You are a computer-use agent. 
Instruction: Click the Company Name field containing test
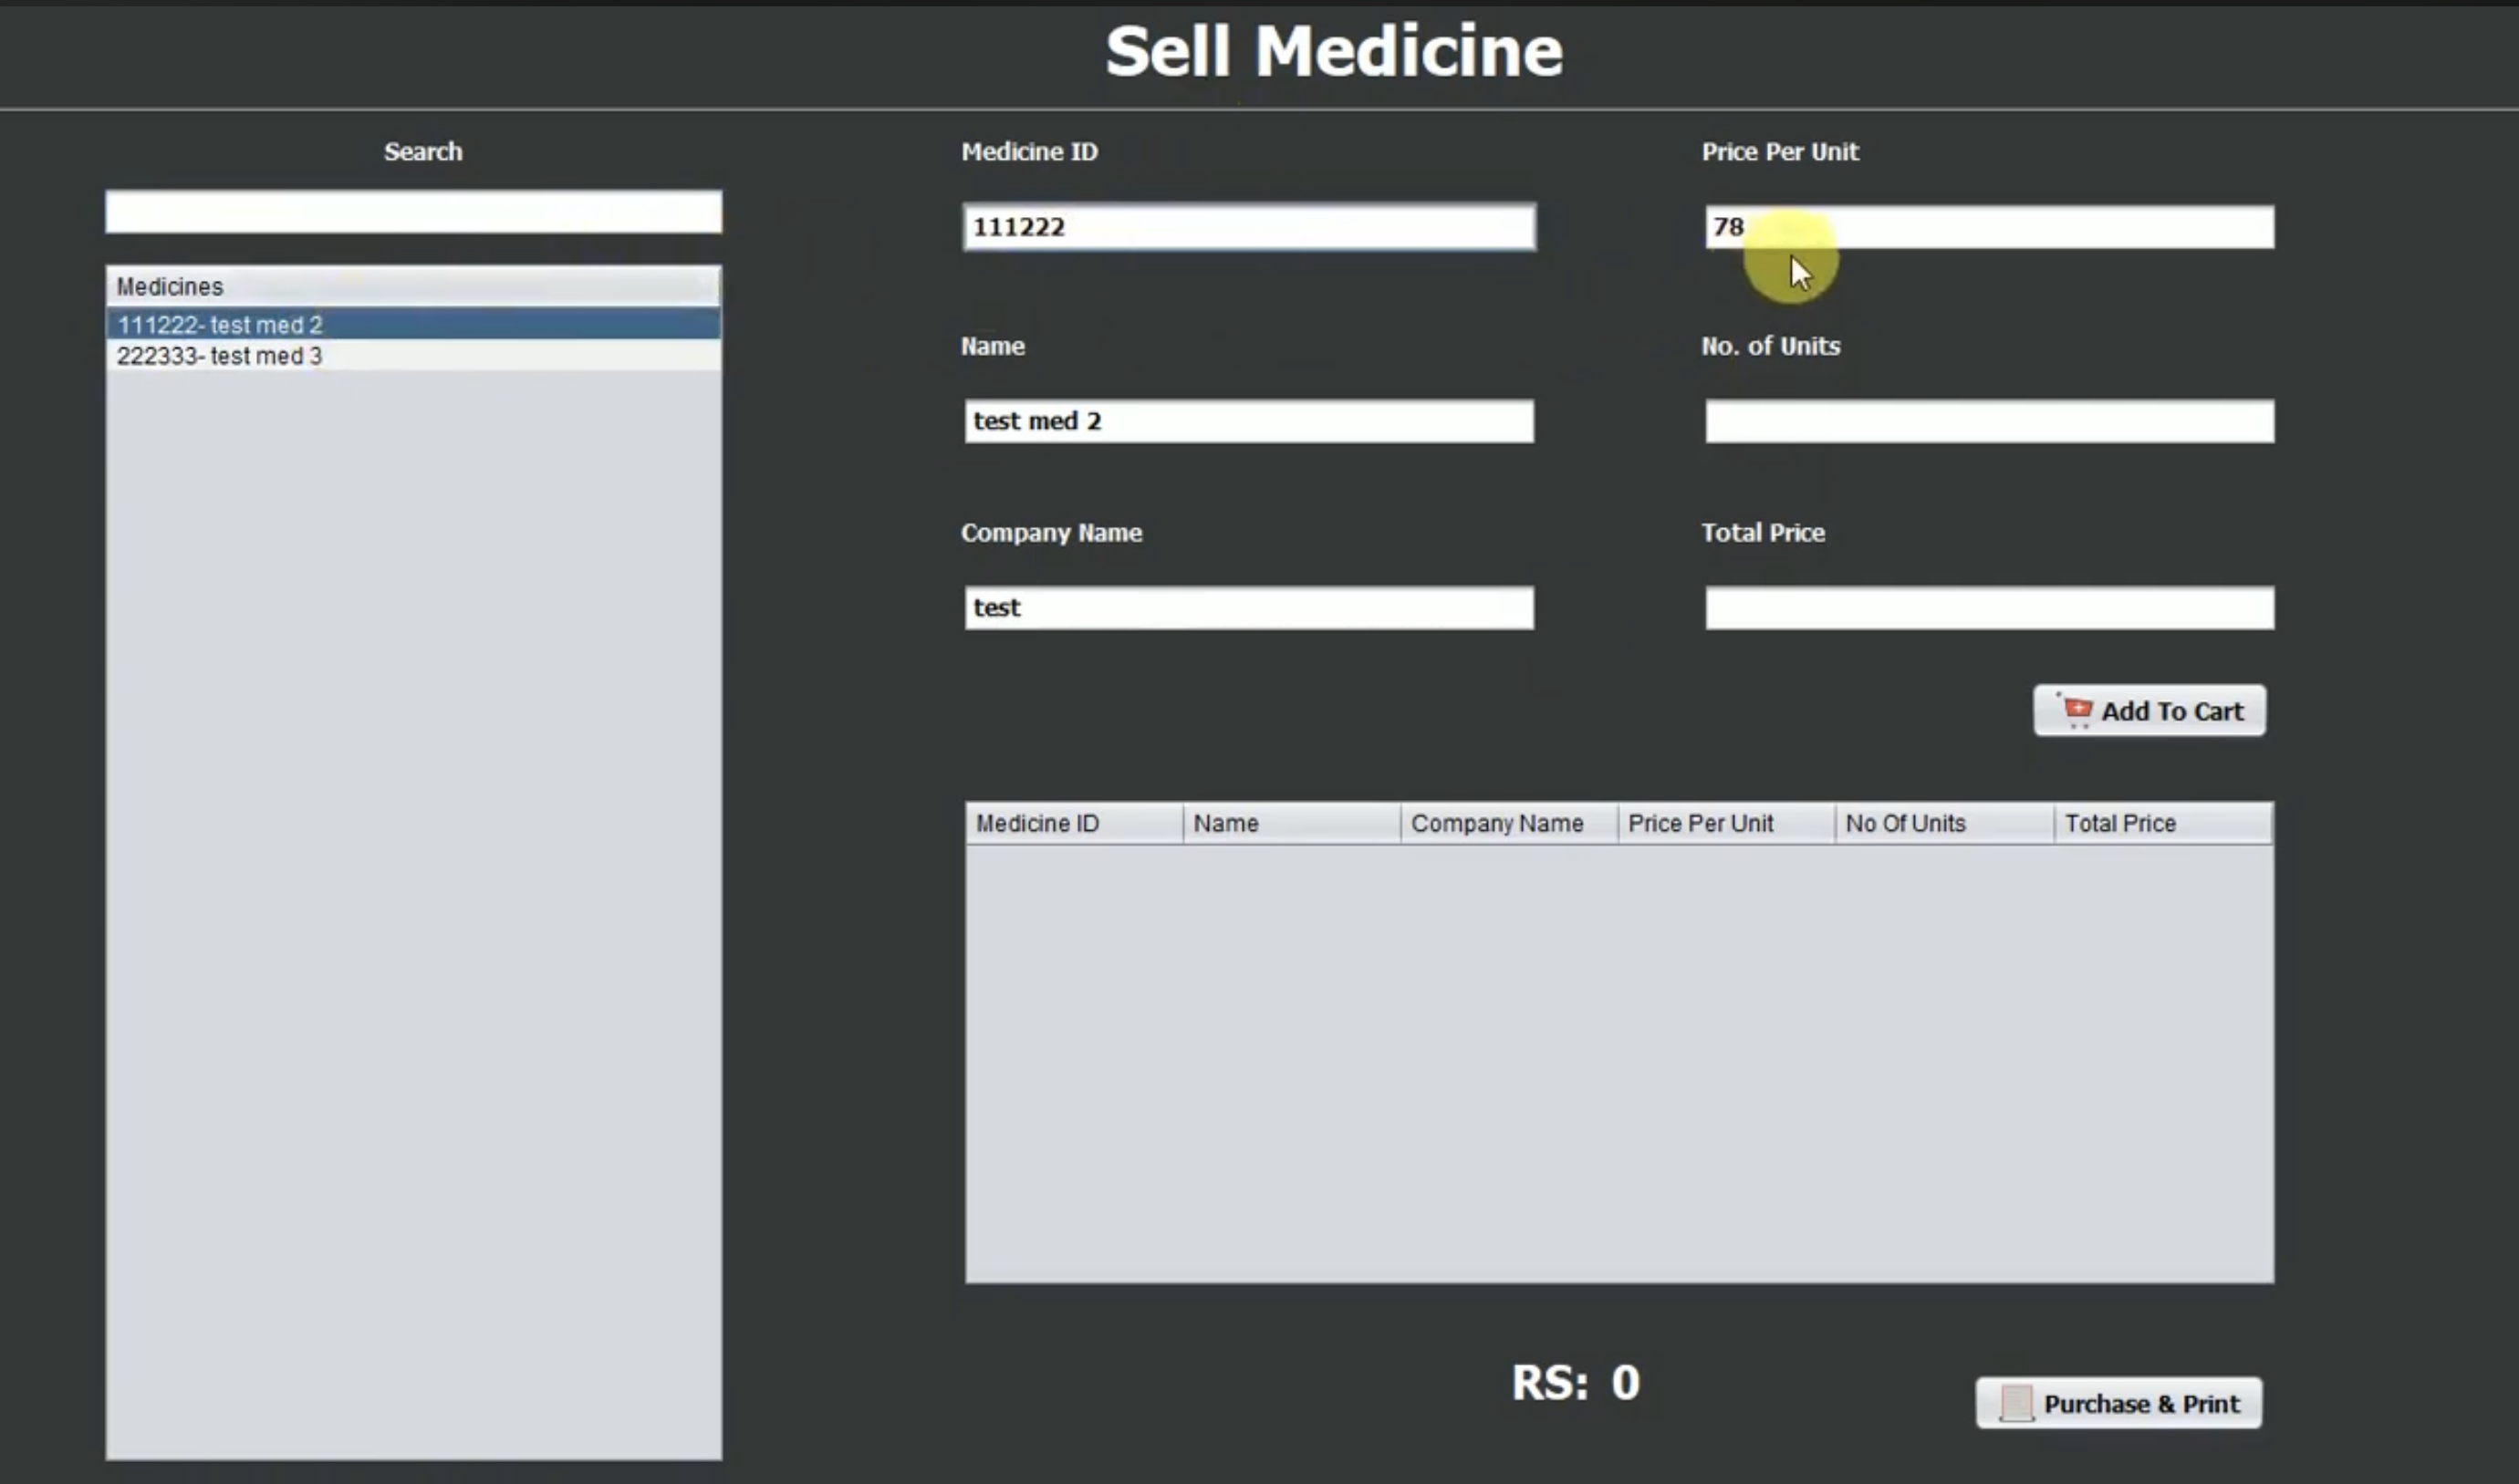pos(1249,608)
